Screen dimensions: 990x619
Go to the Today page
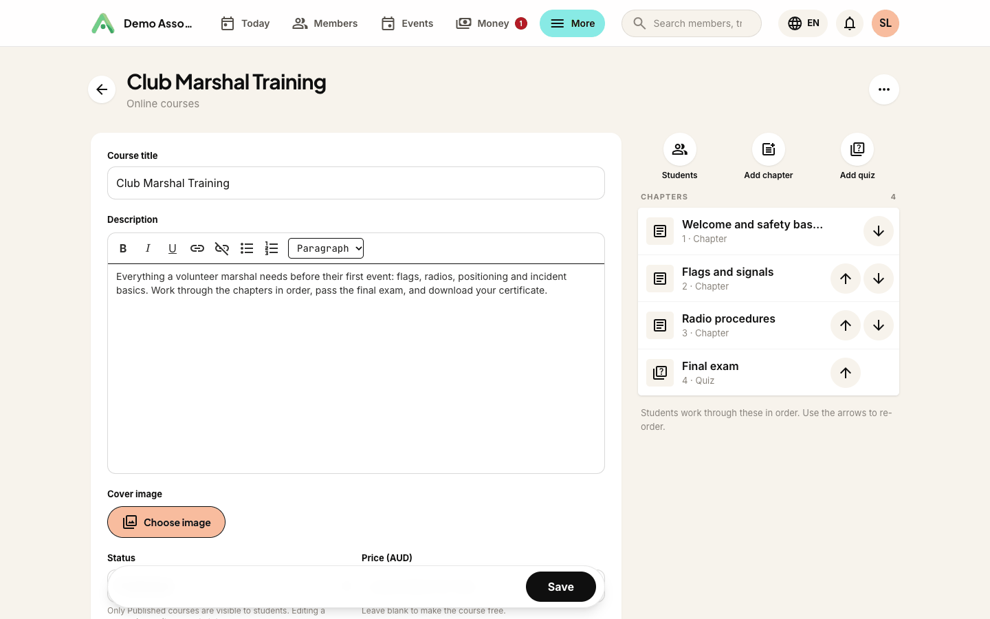pyautogui.click(x=245, y=23)
